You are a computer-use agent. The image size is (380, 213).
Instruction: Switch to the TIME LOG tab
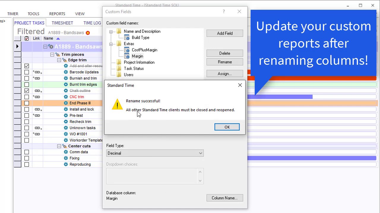[x=92, y=23]
